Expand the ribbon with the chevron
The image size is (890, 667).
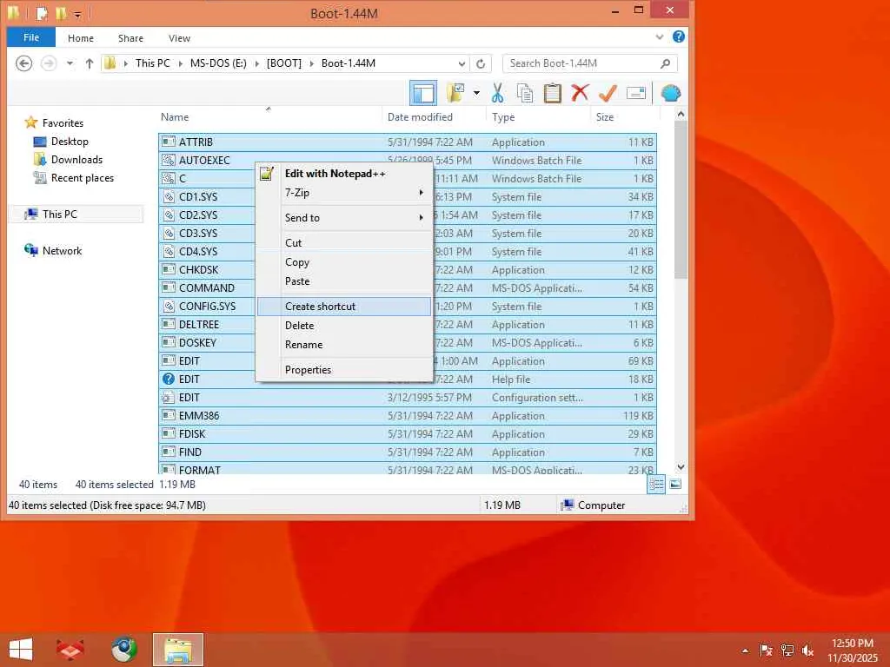coord(660,36)
